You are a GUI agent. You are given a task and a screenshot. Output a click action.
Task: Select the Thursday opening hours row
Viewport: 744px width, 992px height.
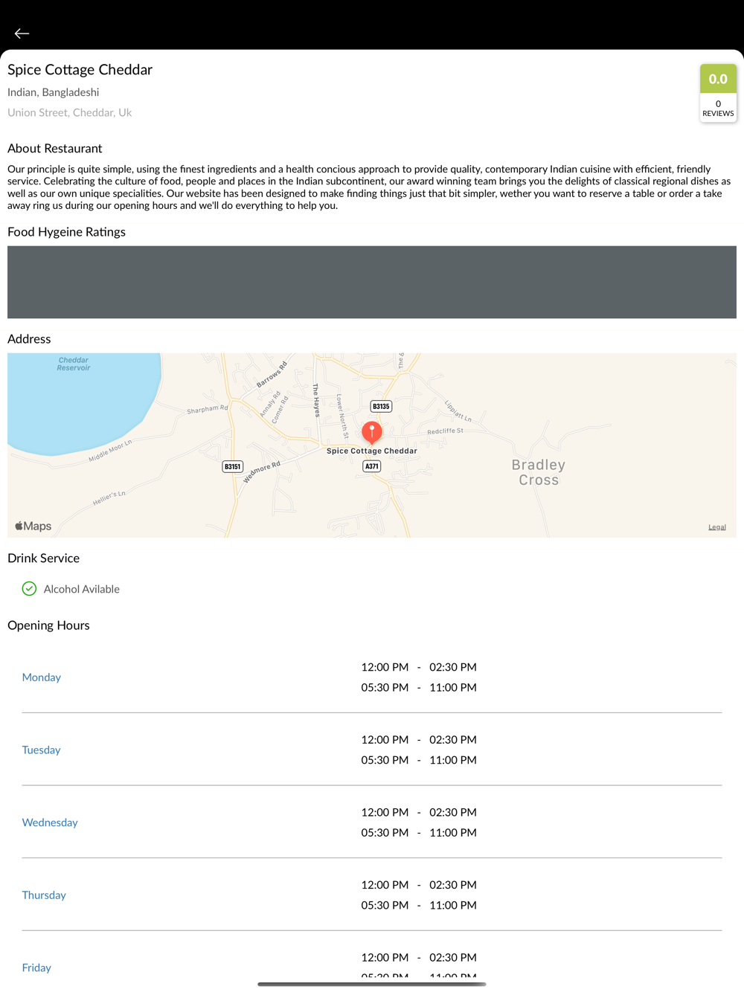[372, 895]
